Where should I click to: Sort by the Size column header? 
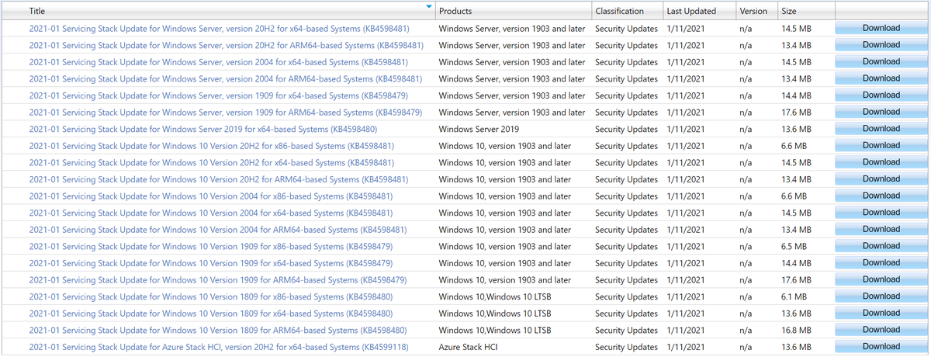point(789,11)
